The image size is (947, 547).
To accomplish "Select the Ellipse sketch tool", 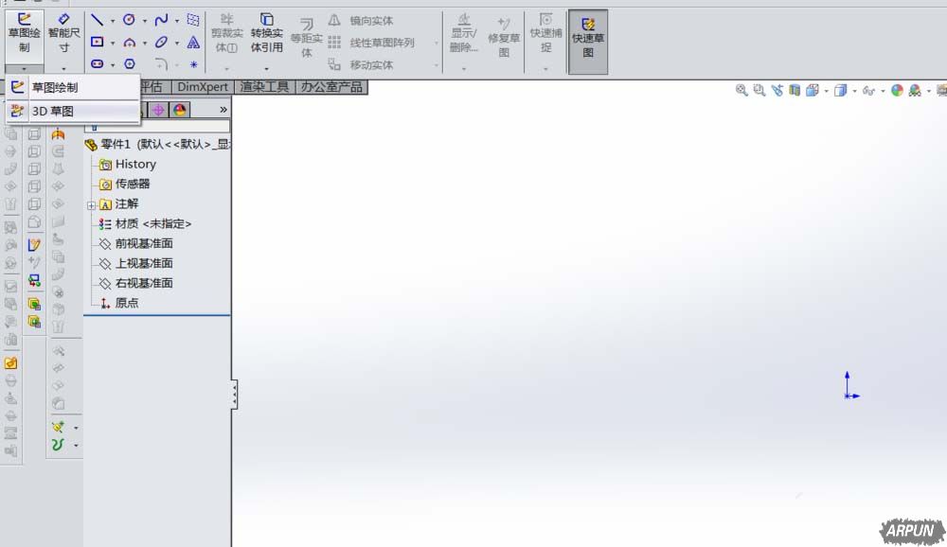I will click(x=161, y=43).
